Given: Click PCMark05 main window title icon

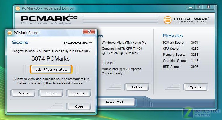Looking at the screenshot, I should 18,8.
